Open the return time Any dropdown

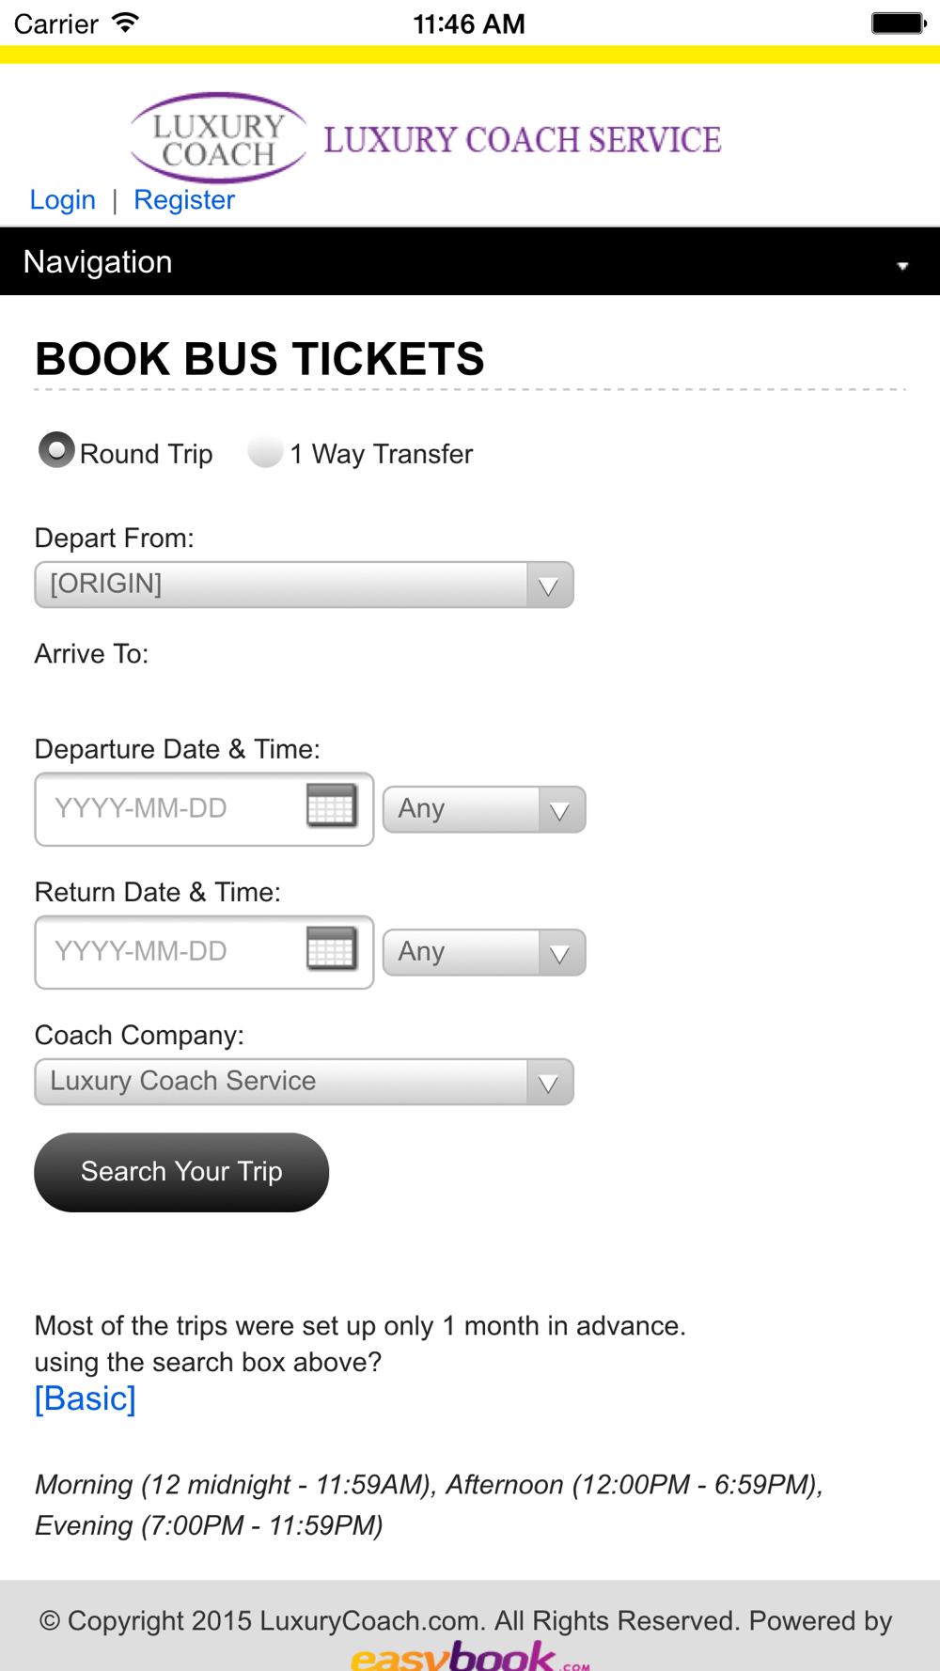pyautogui.click(x=484, y=952)
